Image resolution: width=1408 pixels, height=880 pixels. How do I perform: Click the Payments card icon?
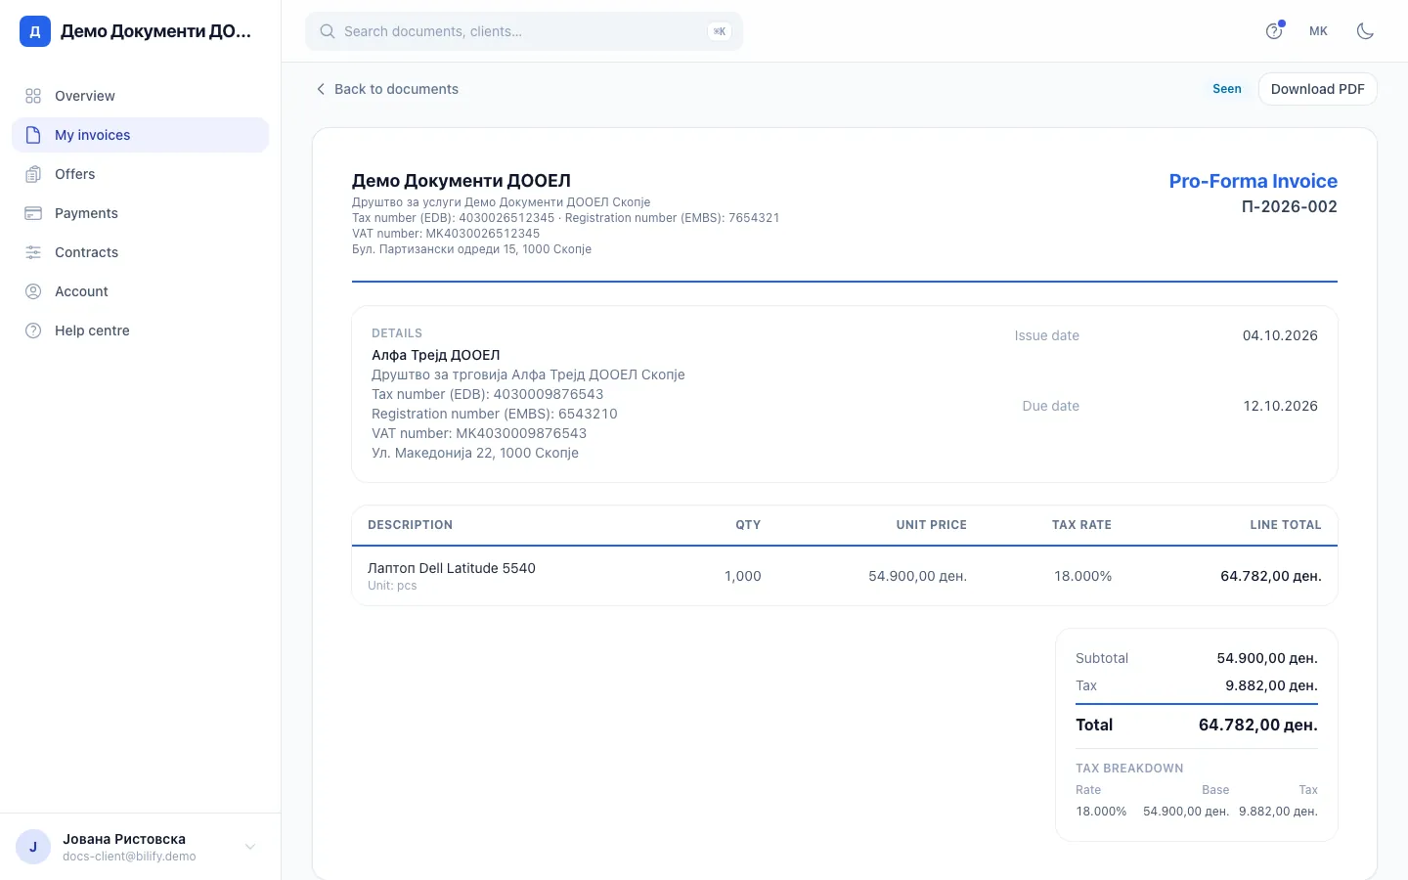click(x=33, y=213)
